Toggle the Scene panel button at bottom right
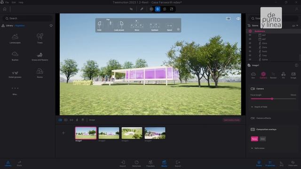Viewport: 301px width, 169px height. pos(259,164)
